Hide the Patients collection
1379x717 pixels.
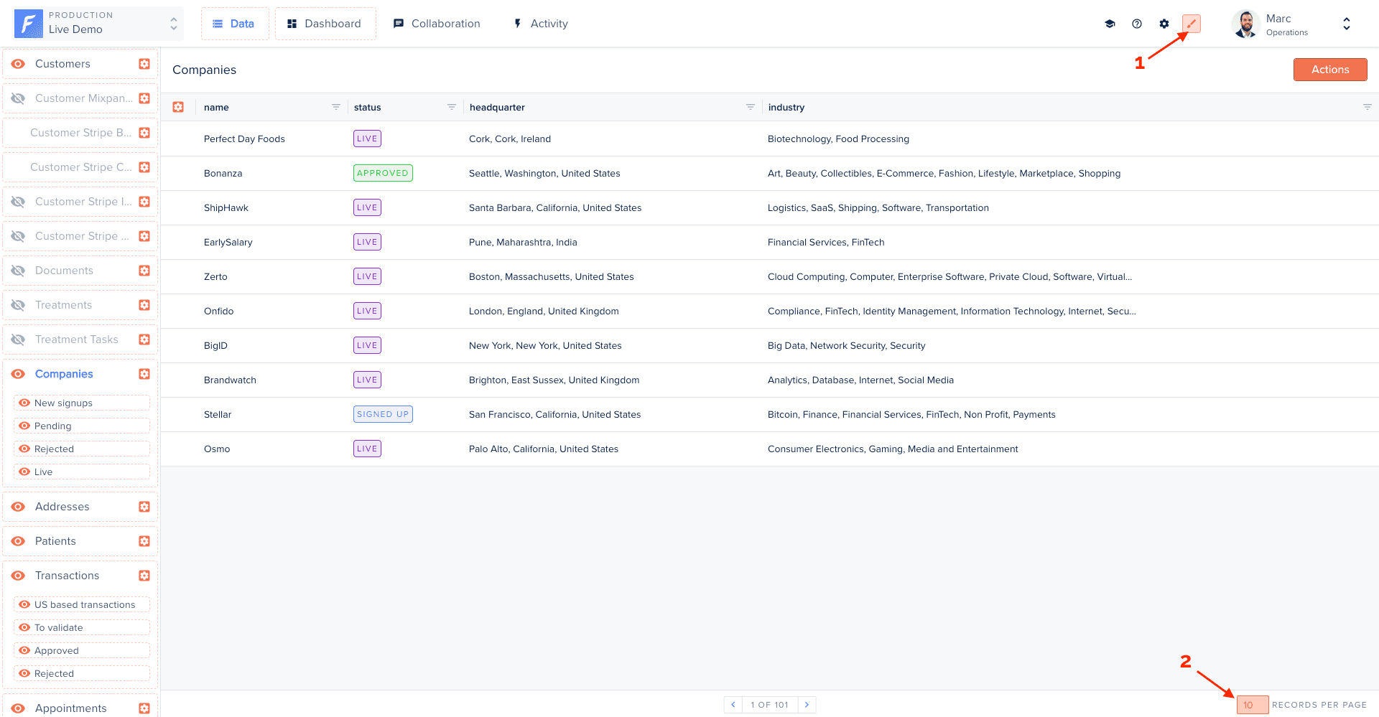click(19, 541)
